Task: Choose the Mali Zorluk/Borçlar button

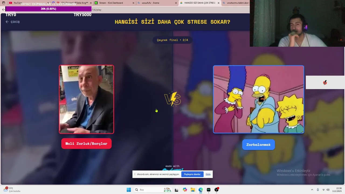Action: click(86, 144)
